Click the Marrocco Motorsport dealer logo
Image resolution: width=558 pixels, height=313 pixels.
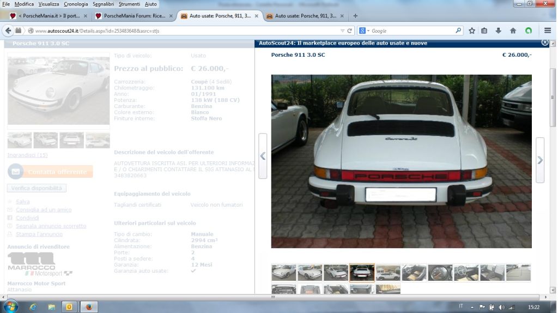click(x=39, y=264)
